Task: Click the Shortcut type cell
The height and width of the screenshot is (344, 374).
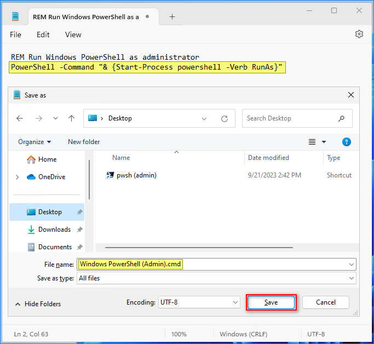Action: click(339, 175)
